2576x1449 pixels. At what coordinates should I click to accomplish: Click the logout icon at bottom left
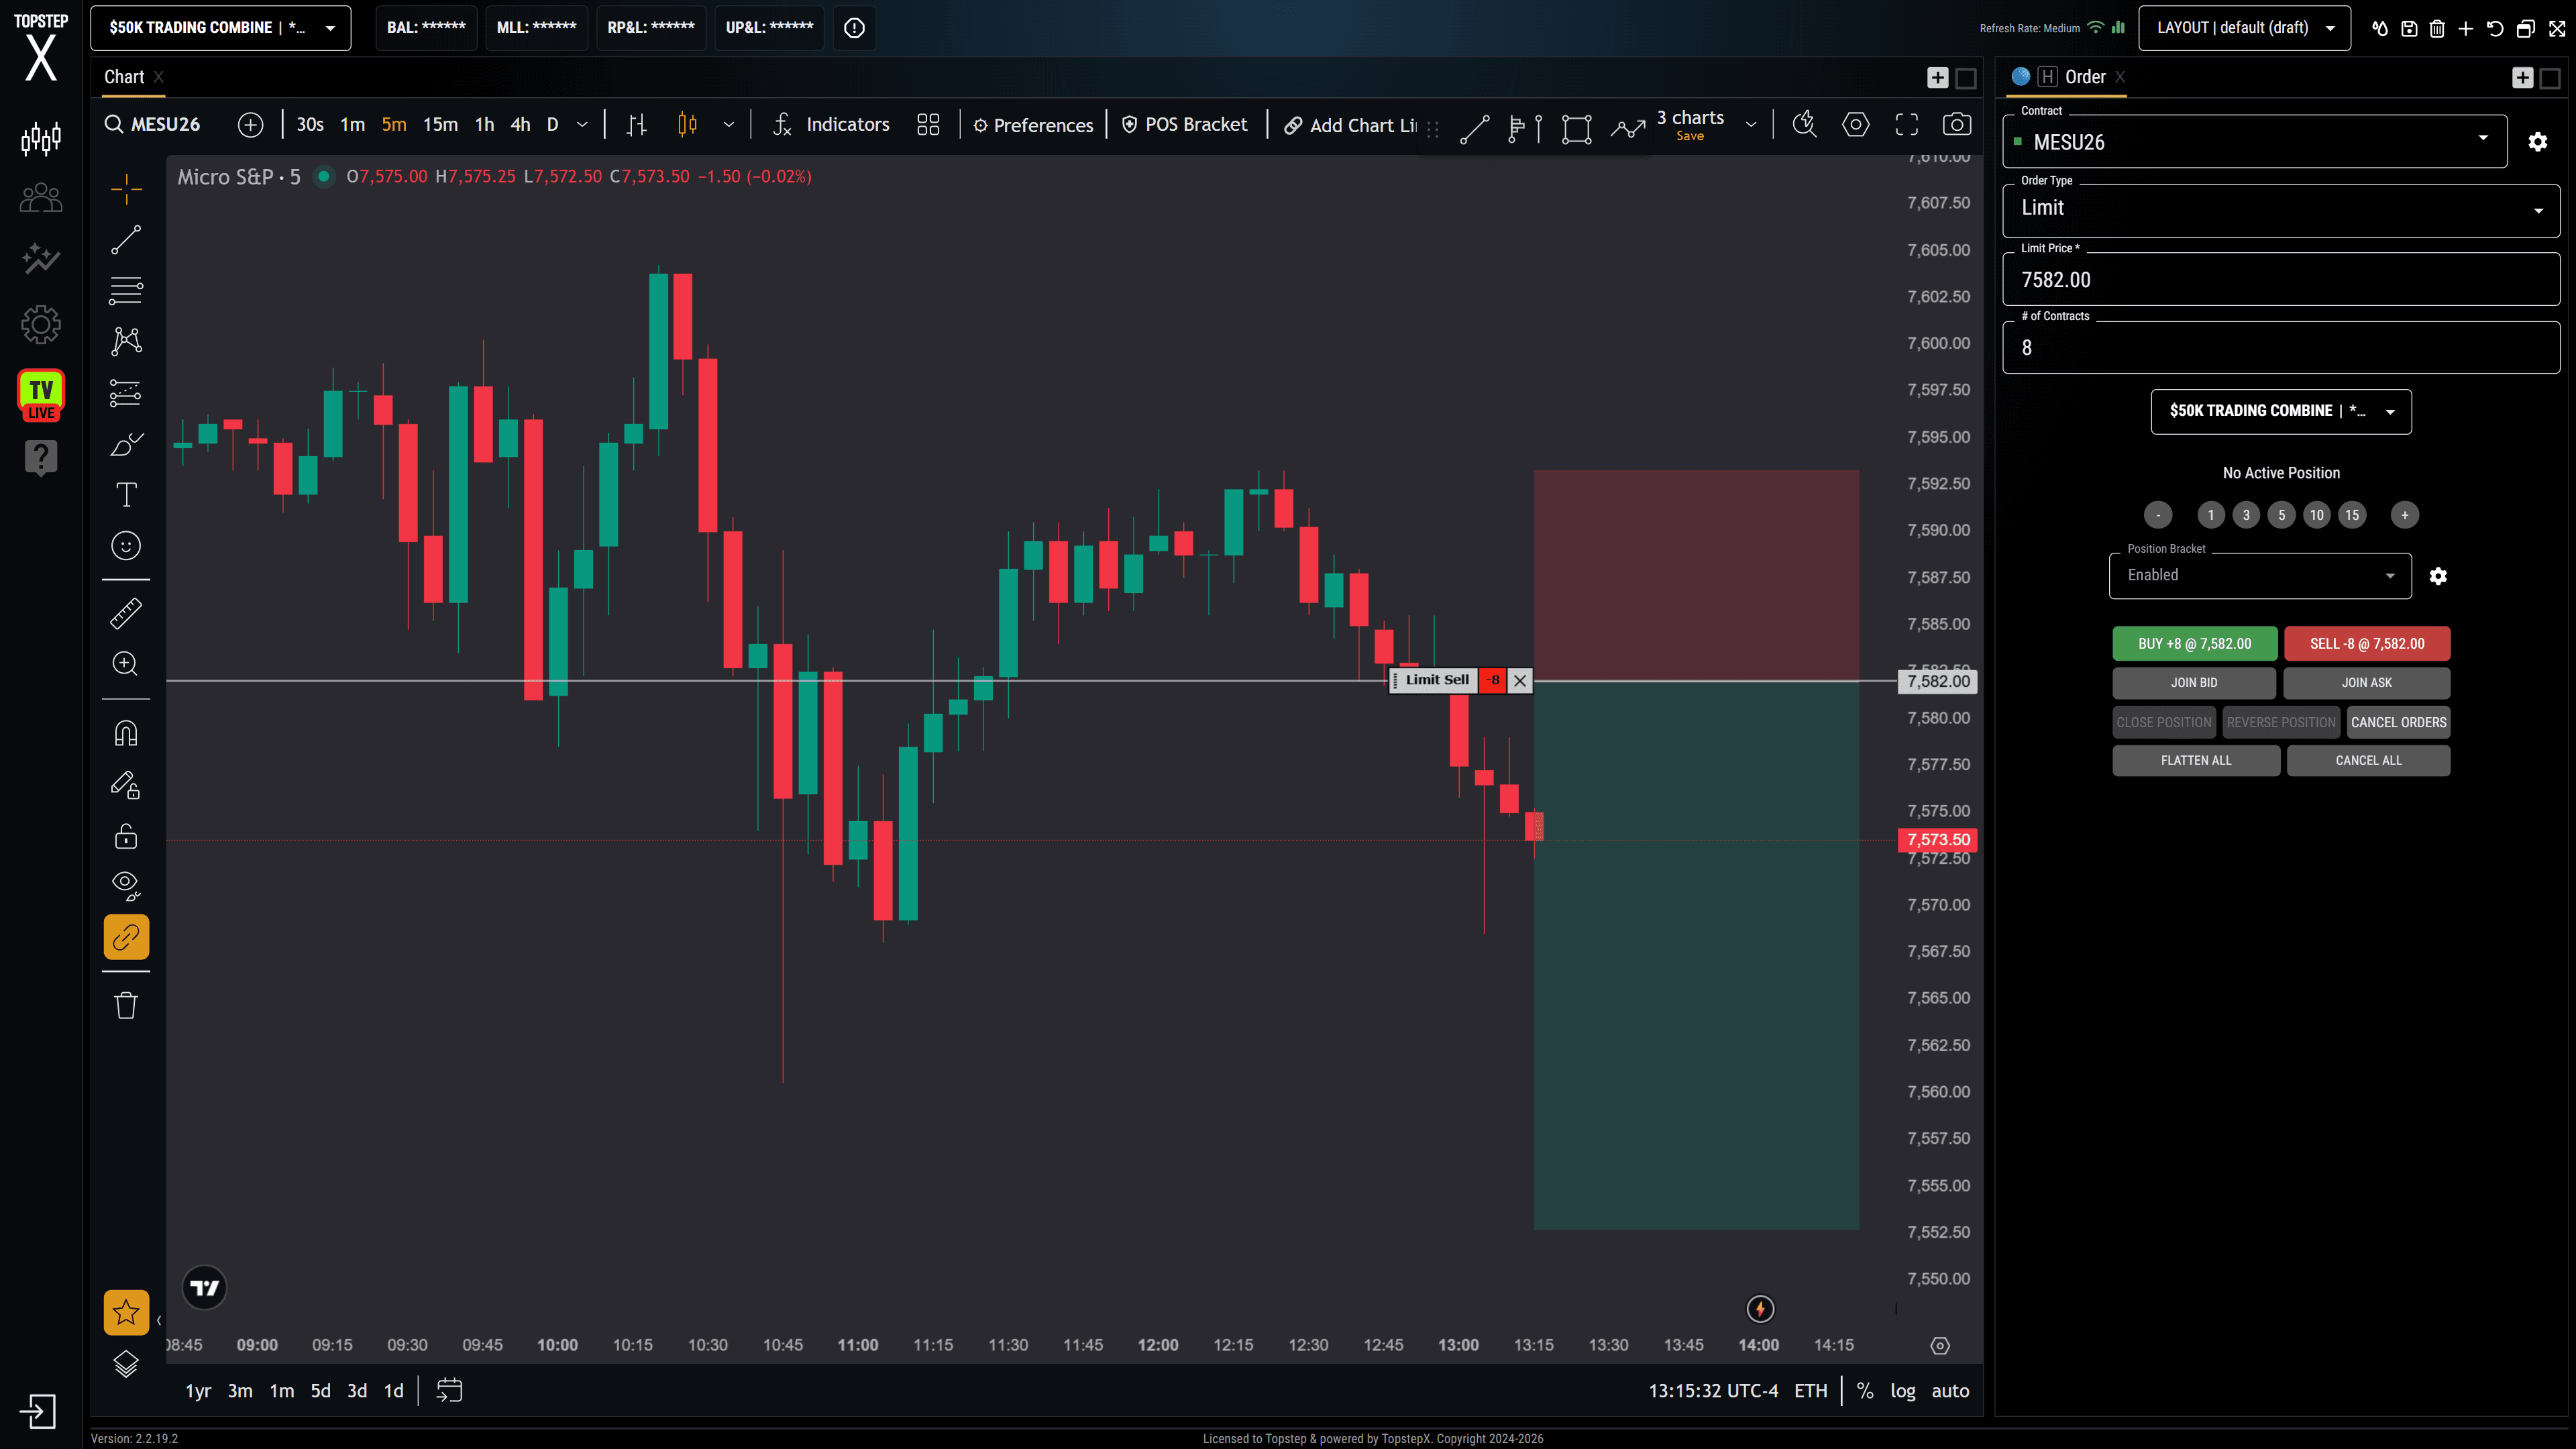(38, 1412)
